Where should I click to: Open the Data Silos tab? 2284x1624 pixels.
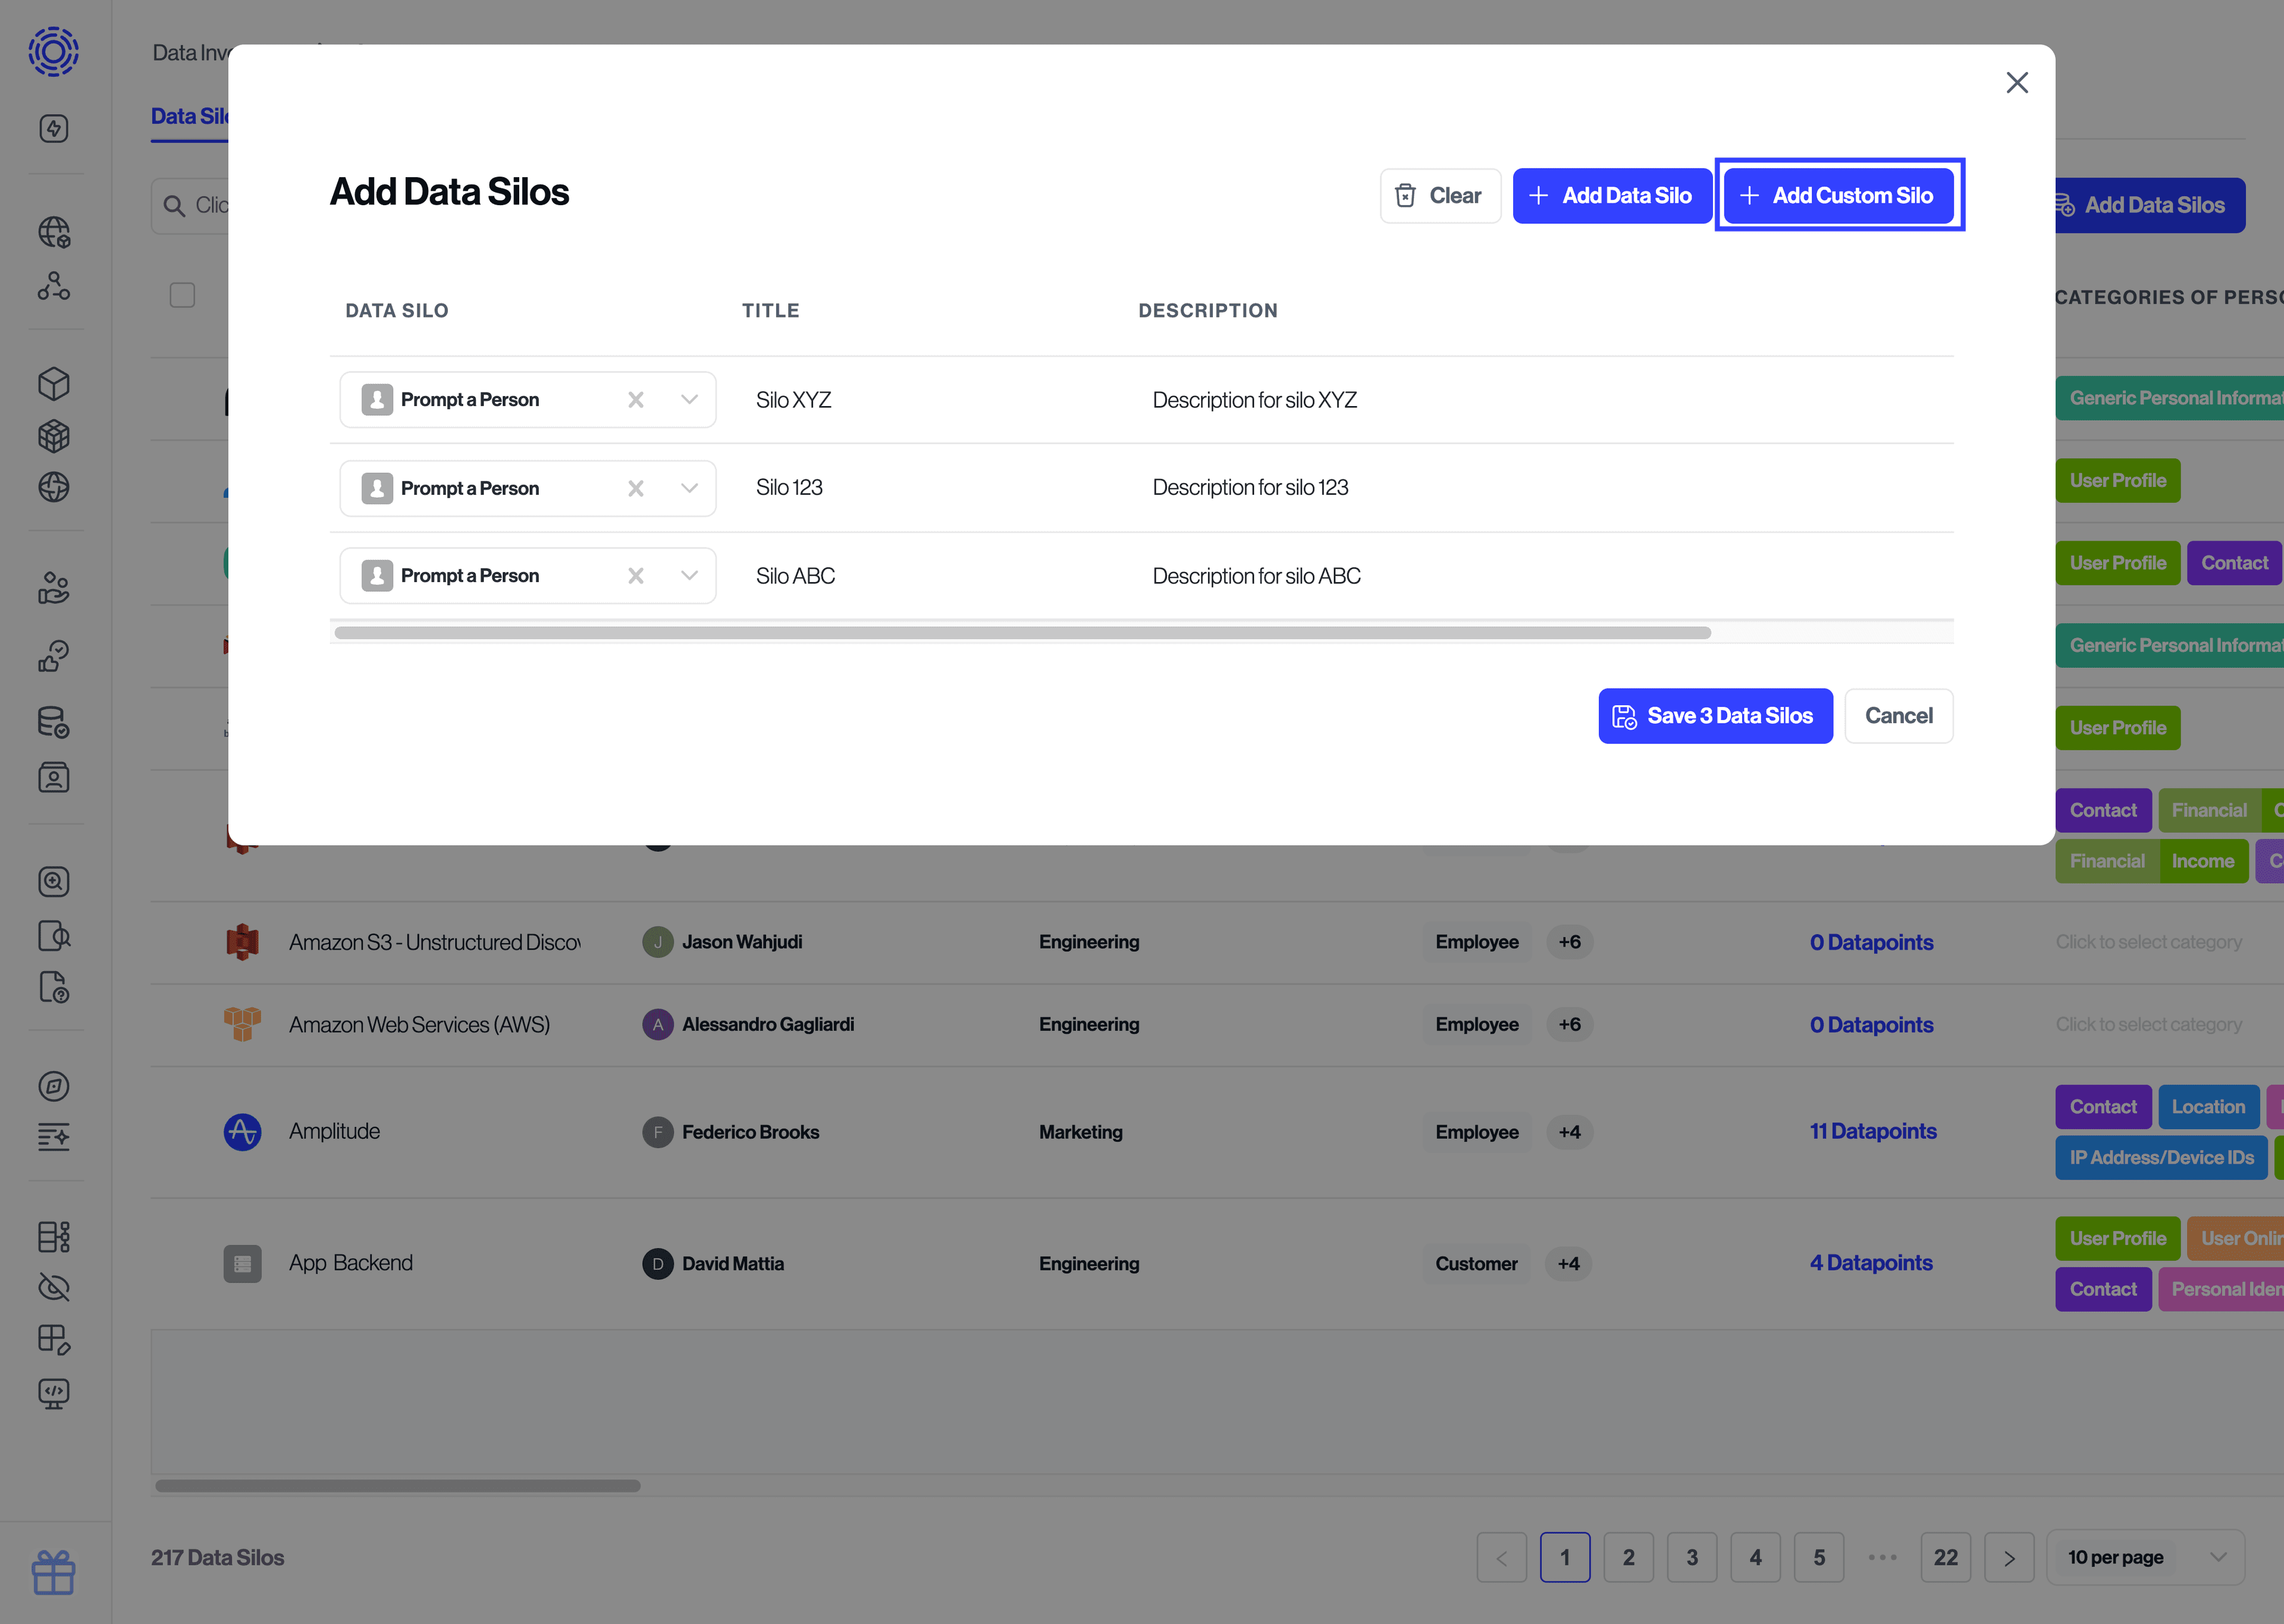click(x=190, y=117)
